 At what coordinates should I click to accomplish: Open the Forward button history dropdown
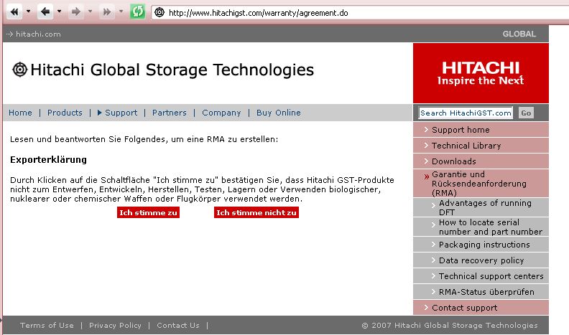click(90, 12)
